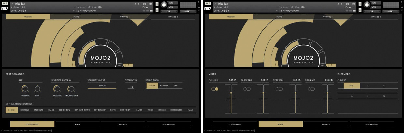This screenshot has height=133, width=404.
Task: Click the Keynoise Probability knob
Action: 71,89
